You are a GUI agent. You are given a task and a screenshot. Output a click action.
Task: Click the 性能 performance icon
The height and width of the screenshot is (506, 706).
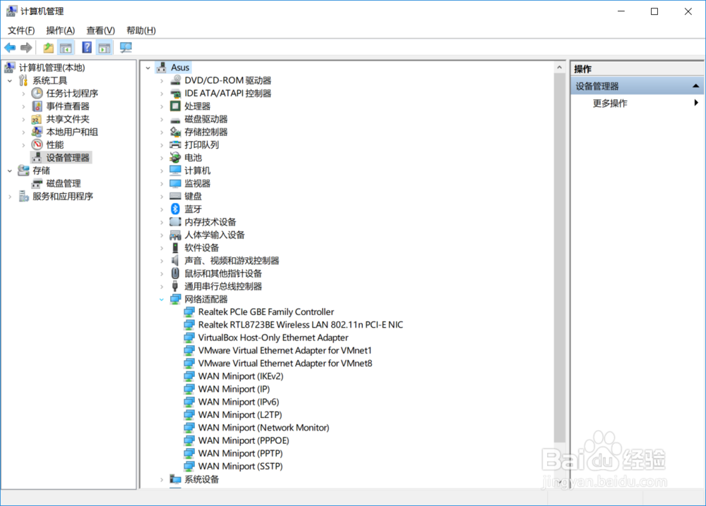pos(37,144)
